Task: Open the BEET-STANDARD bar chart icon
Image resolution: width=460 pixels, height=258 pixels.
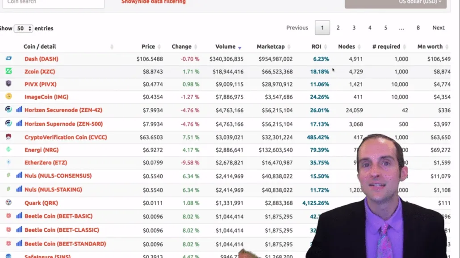Action: [19, 243]
